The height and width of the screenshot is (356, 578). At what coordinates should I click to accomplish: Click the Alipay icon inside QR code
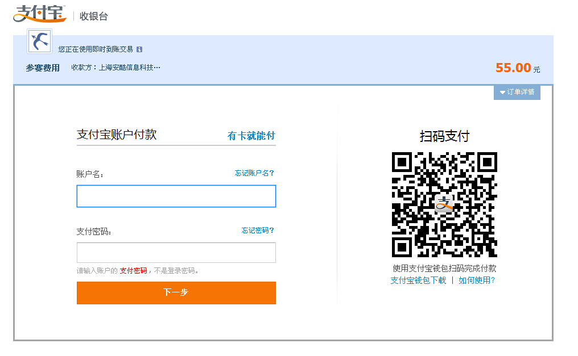[x=444, y=203]
